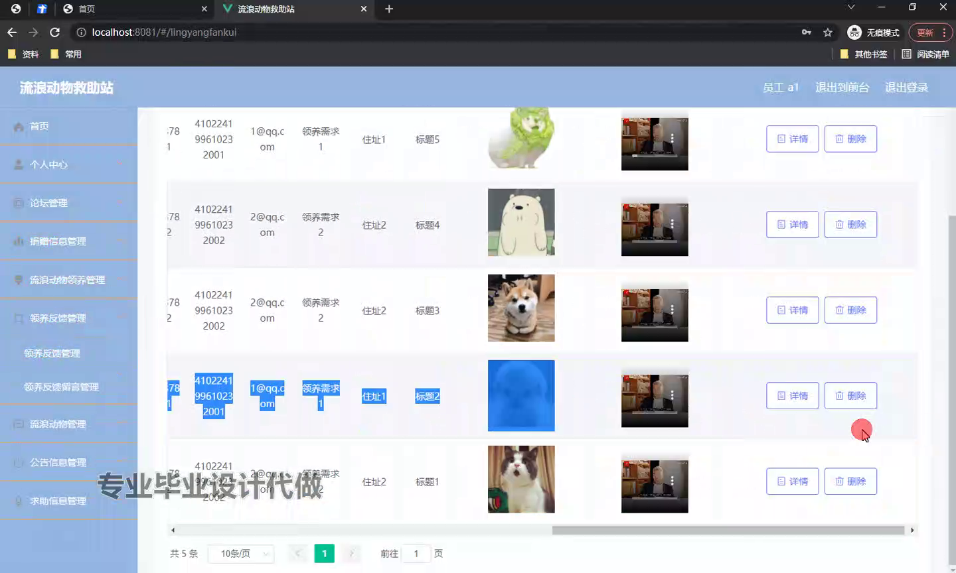
Task: Delete the 标题2 row
Action: 850,395
